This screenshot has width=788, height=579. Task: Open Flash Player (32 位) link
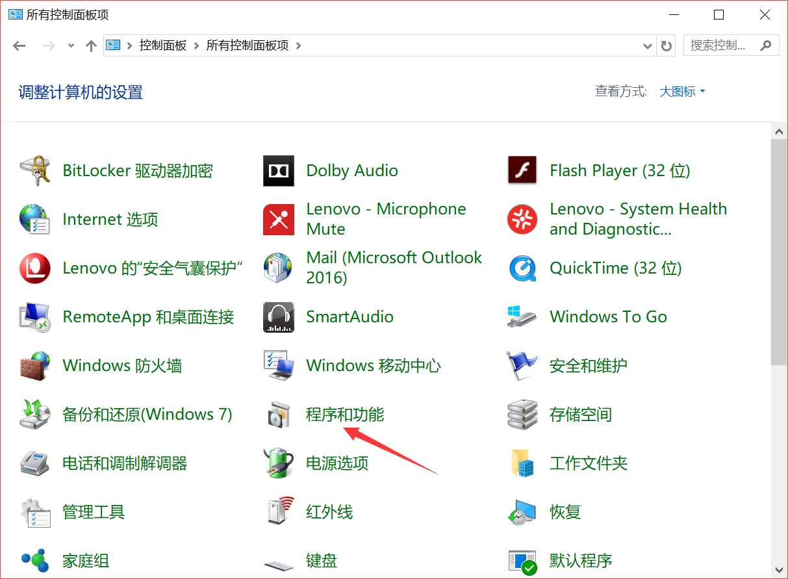tap(620, 171)
